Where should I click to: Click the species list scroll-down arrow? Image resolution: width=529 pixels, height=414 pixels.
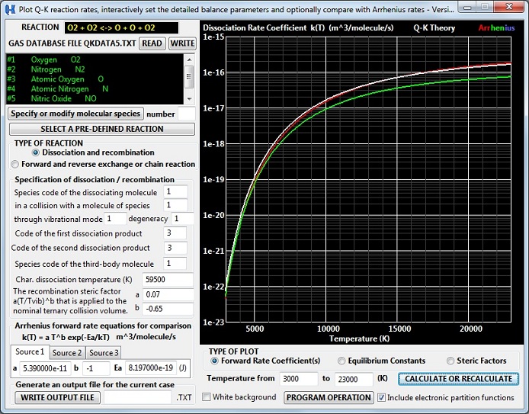pyautogui.click(x=189, y=100)
